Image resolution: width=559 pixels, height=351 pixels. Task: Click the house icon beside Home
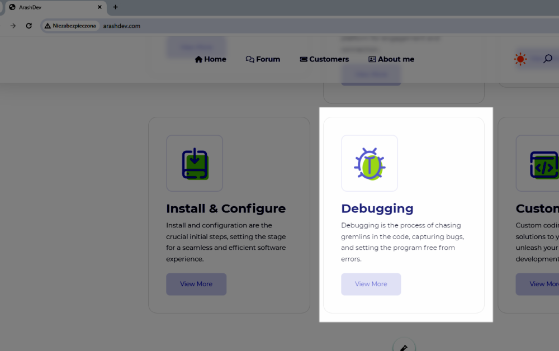198,59
